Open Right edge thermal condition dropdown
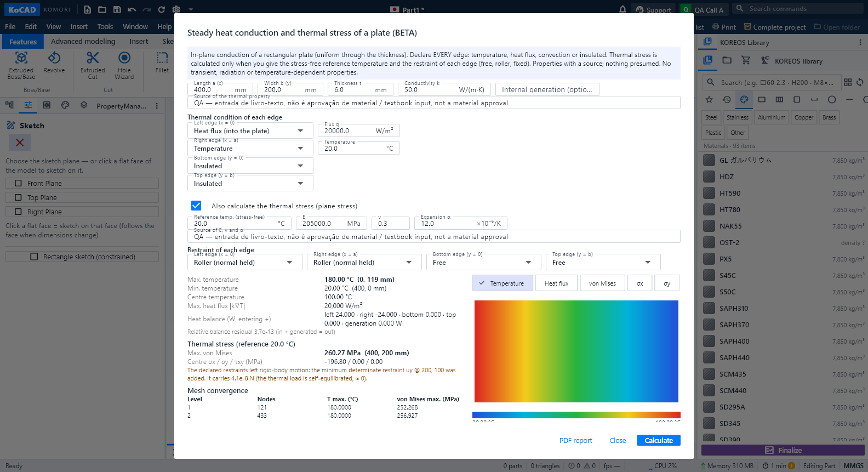868x472 pixels. (250, 148)
